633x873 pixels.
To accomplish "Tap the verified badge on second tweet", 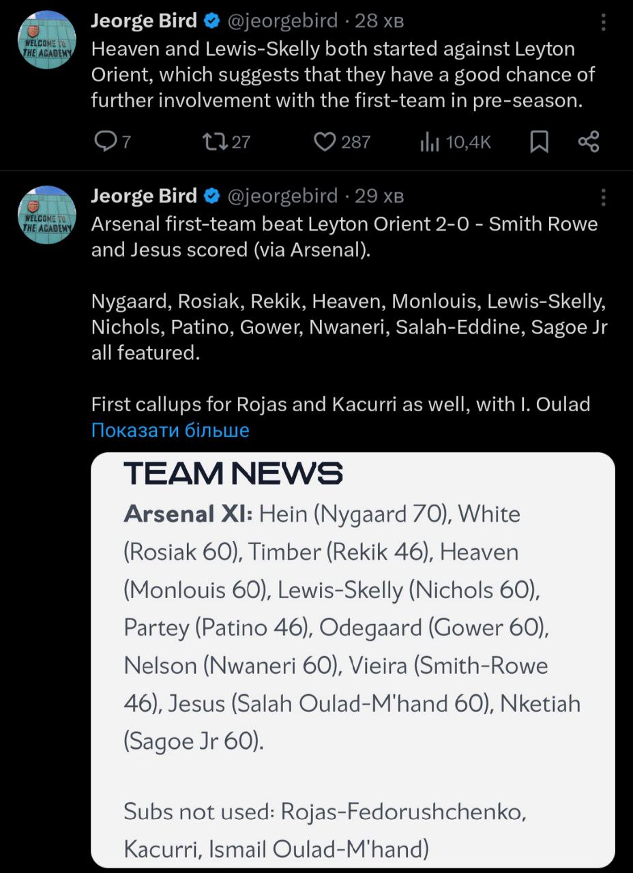I will pos(212,197).
